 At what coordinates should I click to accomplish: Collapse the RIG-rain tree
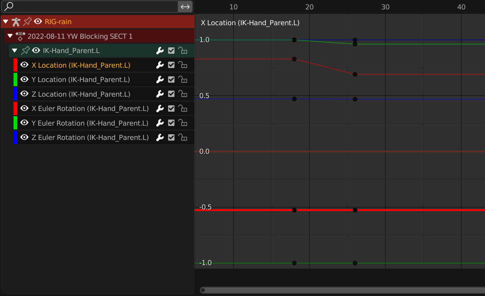click(x=6, y=21)
